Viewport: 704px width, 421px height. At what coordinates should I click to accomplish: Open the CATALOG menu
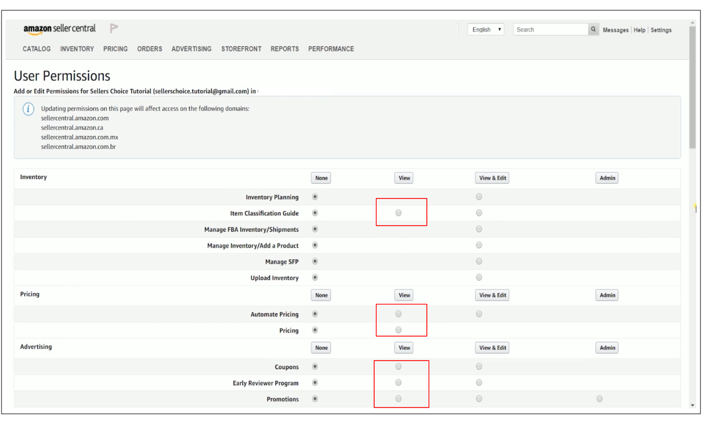37,49
